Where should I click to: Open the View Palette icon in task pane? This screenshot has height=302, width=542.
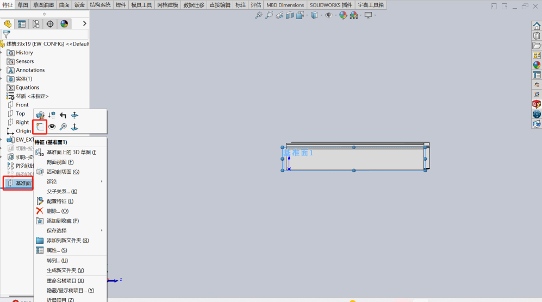point(537,55)
